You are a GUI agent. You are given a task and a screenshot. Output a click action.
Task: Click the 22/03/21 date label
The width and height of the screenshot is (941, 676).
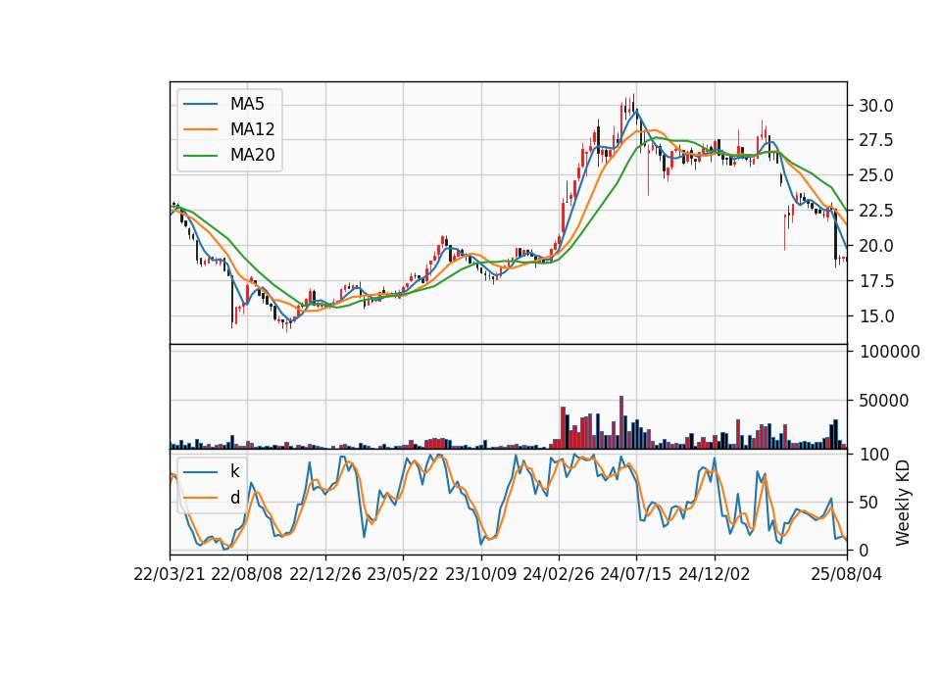[x=170, y=574]
